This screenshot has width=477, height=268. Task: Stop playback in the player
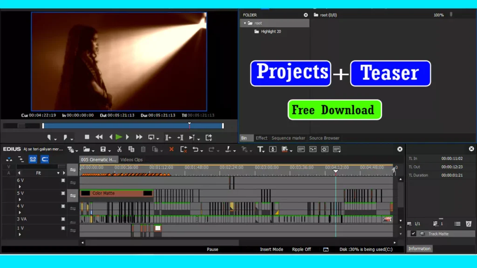[87, 137]
